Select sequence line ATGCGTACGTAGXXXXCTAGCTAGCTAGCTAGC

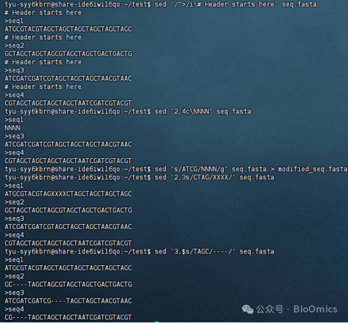(68, 194)
